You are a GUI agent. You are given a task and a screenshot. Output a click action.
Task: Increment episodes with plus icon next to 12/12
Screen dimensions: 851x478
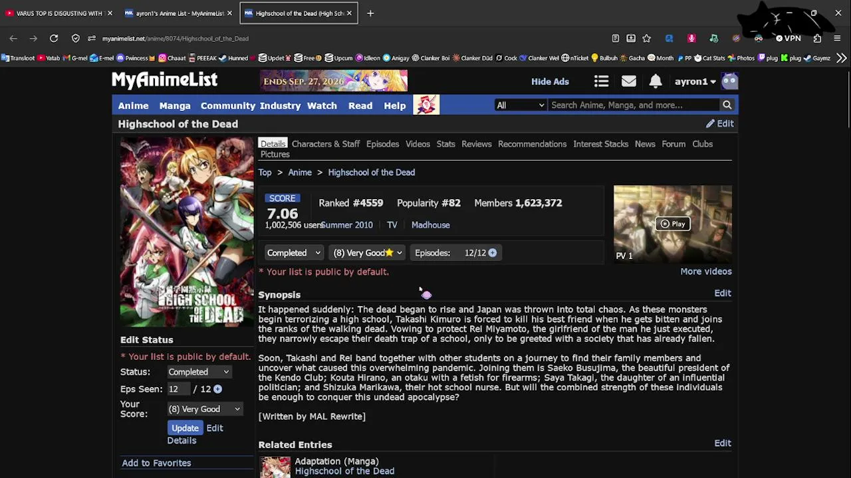[x=492, y=253]
